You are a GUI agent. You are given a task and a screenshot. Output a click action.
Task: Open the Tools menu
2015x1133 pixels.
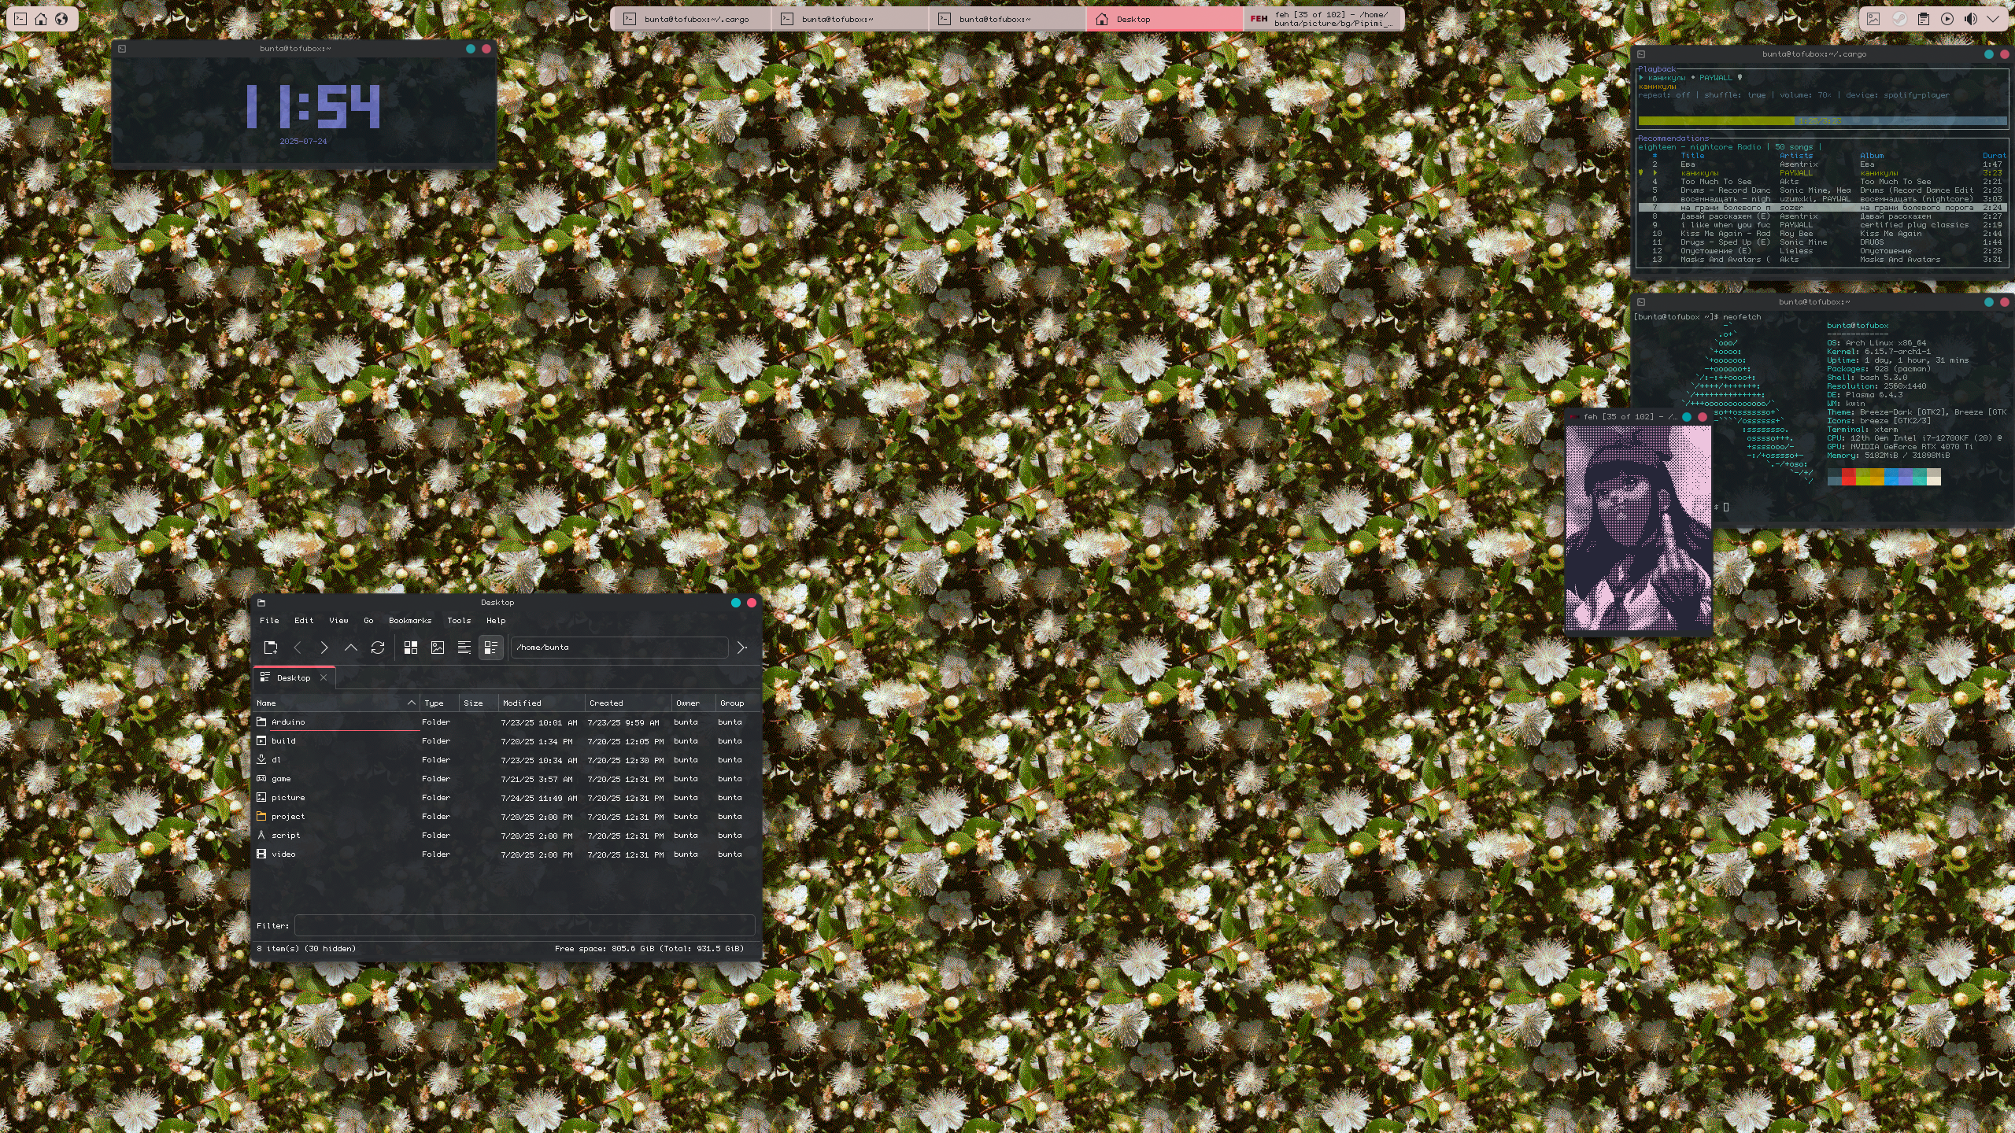click(x=459, y=621)
